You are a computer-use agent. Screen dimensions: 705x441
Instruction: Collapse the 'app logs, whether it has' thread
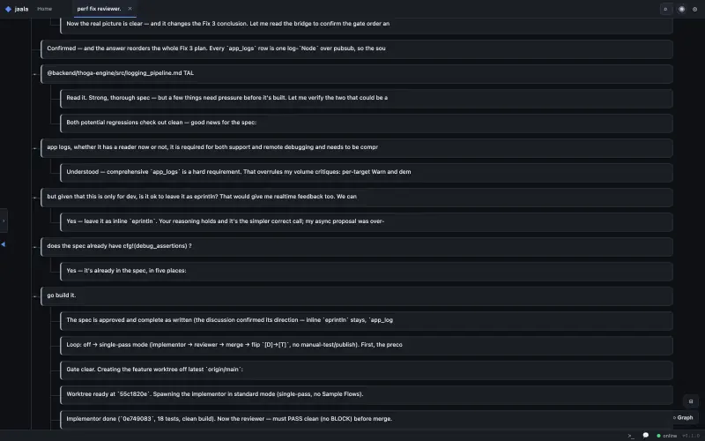point(34,148)
